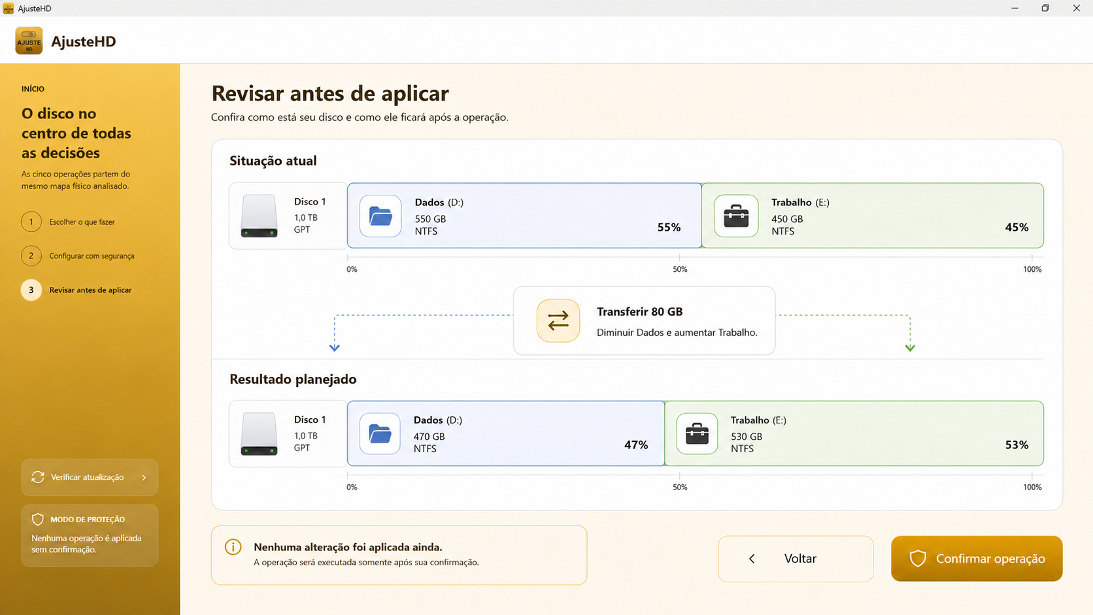Click the 47% planned value for Dados
Image resolution: width=1093 pixels, height=615 pixels.
[636, 444]
